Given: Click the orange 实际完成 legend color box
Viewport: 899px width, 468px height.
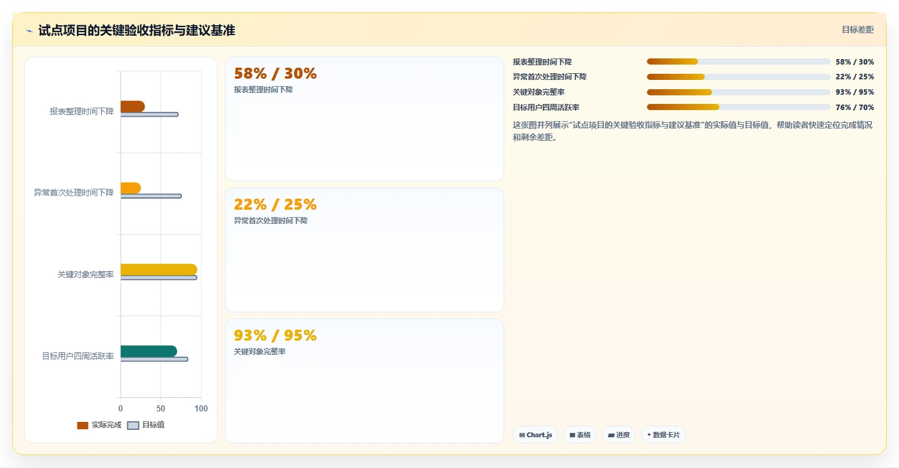Looking at the screenshot, I should point(82,426).
